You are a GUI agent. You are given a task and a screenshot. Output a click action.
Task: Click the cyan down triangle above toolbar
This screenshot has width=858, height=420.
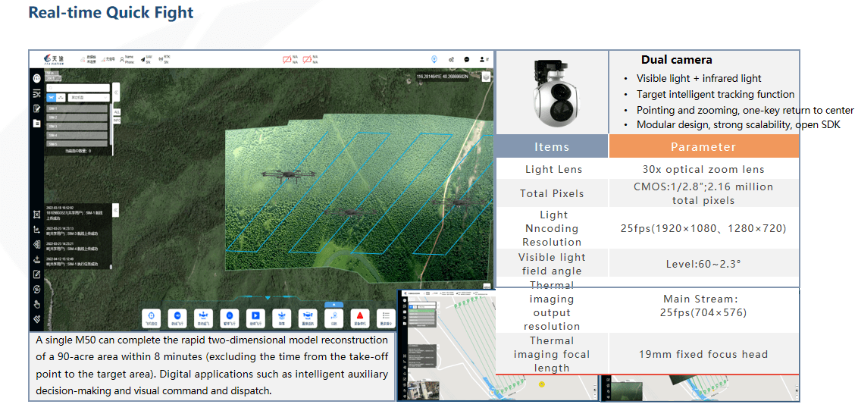pyautogui.click(x=268, y=298)
